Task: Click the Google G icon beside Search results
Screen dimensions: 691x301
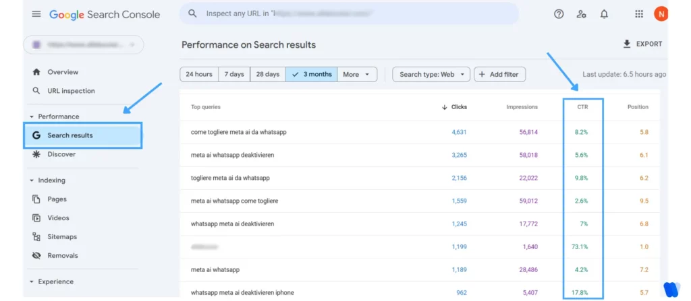Action: click(x=36, y=135)
